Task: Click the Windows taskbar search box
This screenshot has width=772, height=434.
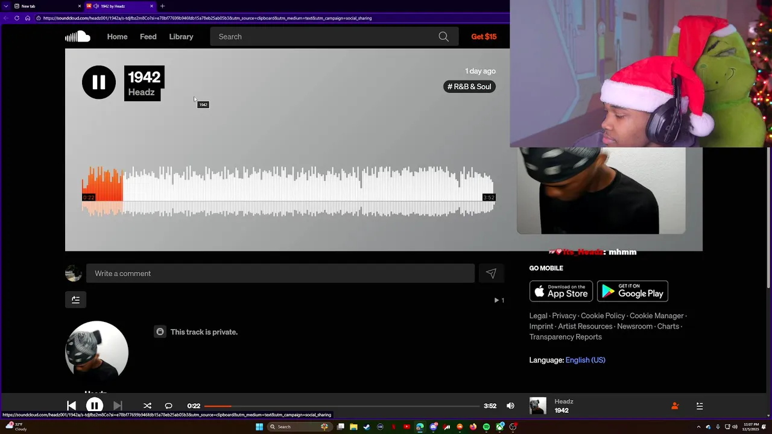Action: click(x=299, y=427)
